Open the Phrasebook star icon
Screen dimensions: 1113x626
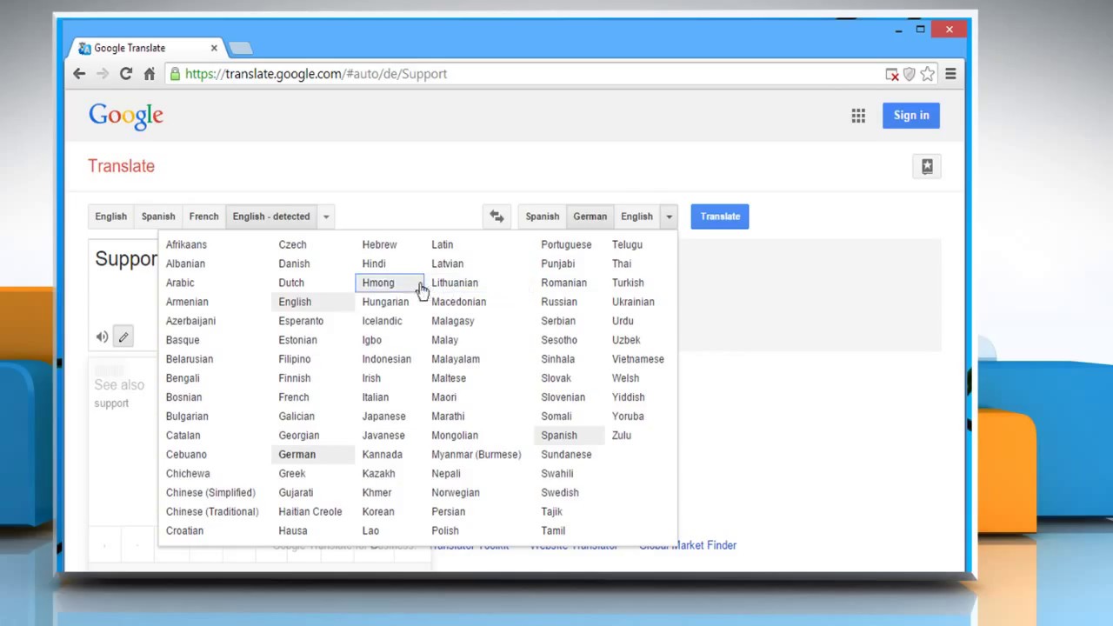pos(927,166)
